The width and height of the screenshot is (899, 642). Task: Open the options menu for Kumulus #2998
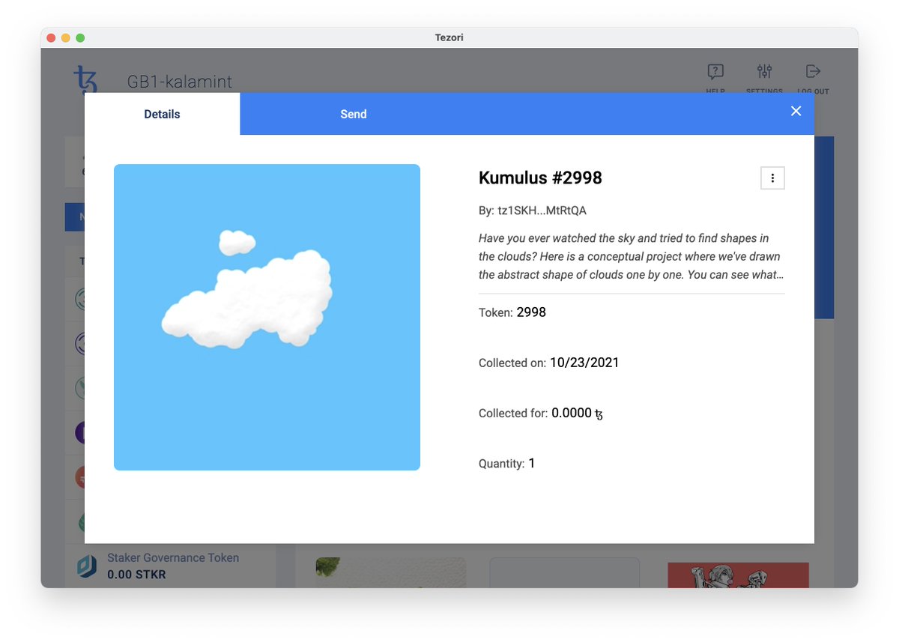coord(772,178)
